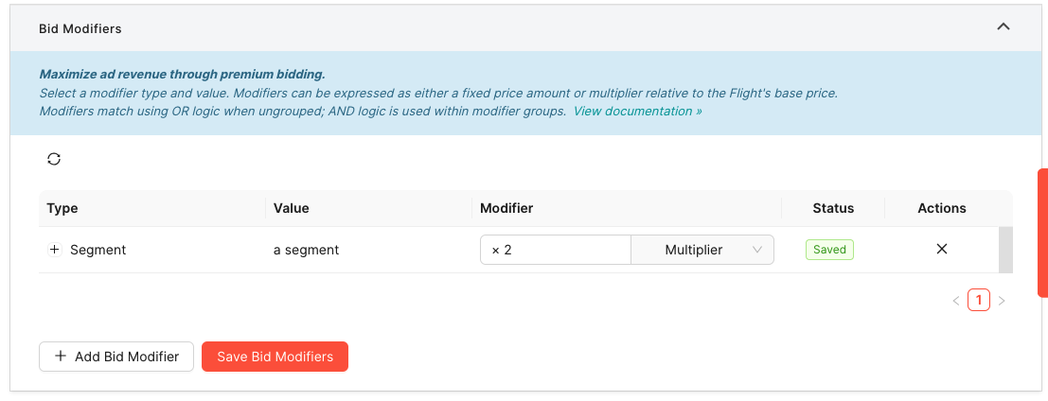
Task: Click the Actions column header
Action: 942,208
